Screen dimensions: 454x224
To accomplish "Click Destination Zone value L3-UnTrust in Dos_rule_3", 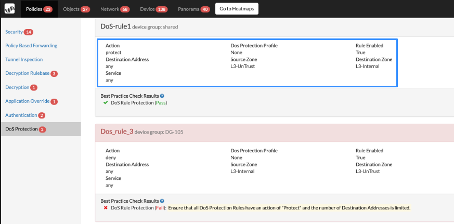I will pyautogui.click(x=368, y=172).
